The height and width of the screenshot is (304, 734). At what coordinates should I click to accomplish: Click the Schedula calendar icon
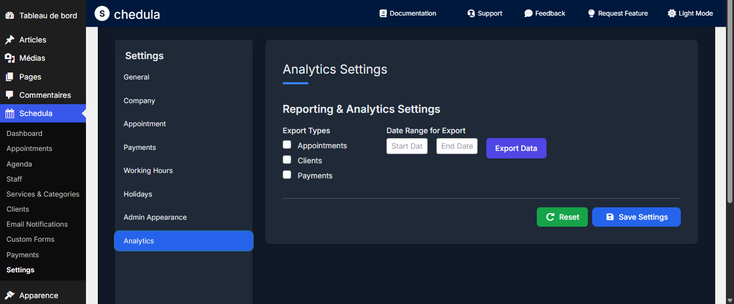pyautogui.click(x=10, y=113)
